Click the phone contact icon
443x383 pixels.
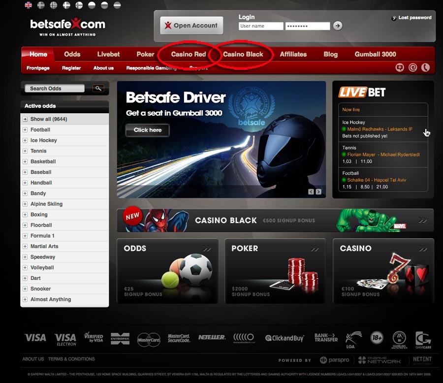(425, 67)
